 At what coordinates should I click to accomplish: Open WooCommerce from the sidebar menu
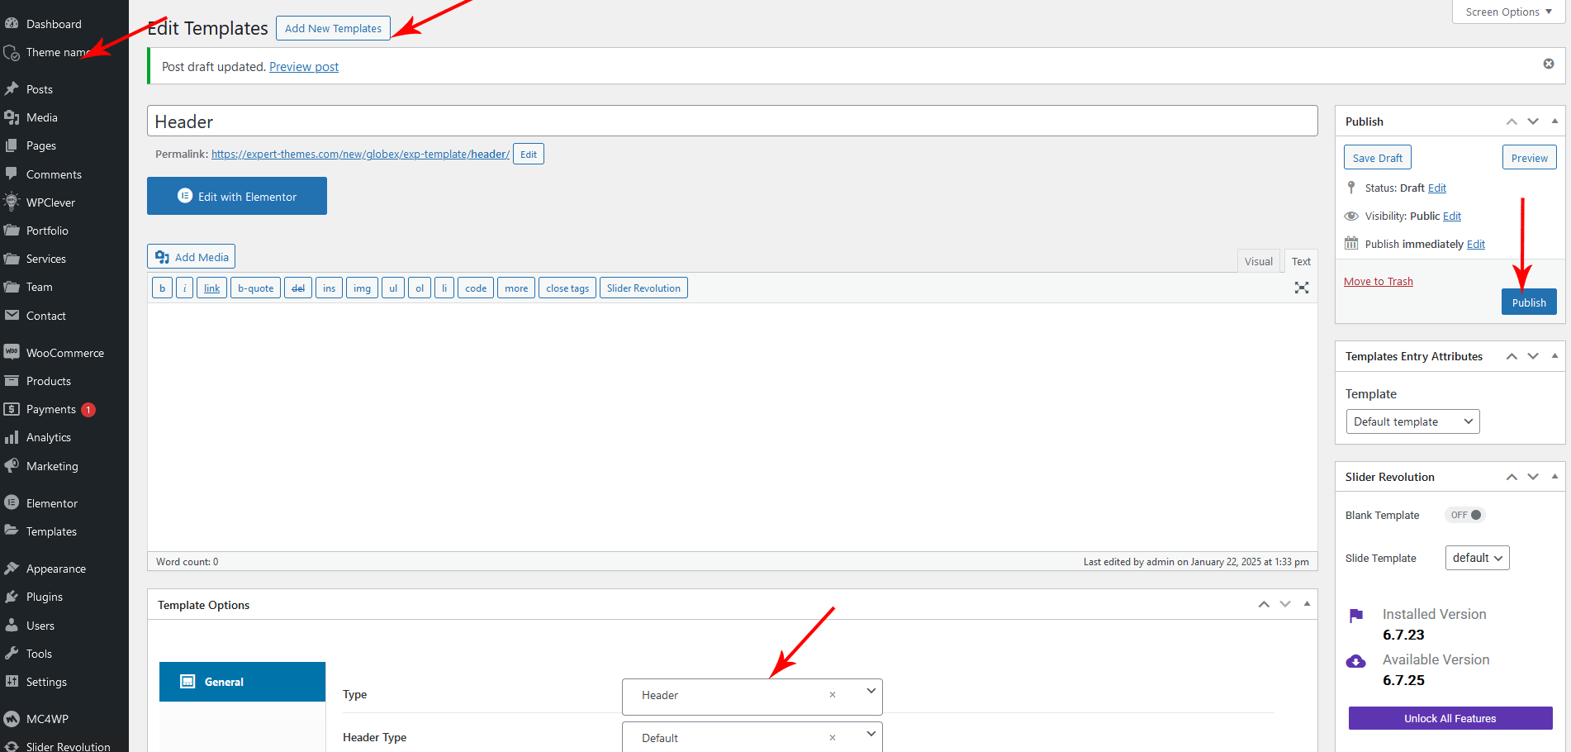click(64, 353)
